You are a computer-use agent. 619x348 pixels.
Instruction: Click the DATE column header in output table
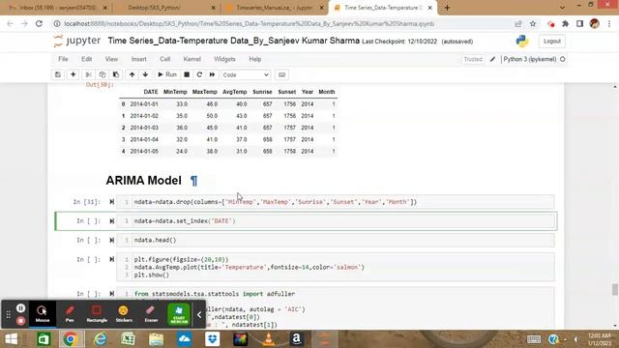151,92
